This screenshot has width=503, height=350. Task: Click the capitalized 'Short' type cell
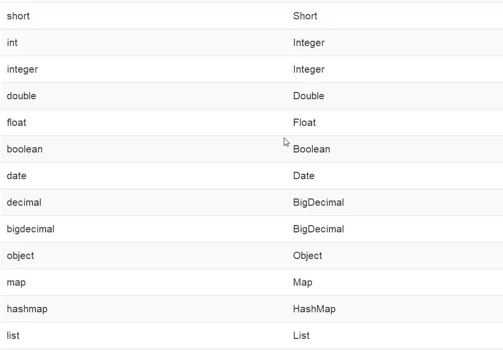point(305,16)
